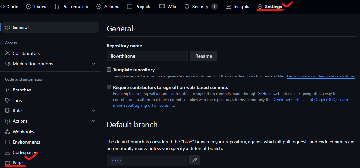360x168 pixels.
Task: Click the Insights graph icon
Action: pyautogui.click(x=228, y=7)
